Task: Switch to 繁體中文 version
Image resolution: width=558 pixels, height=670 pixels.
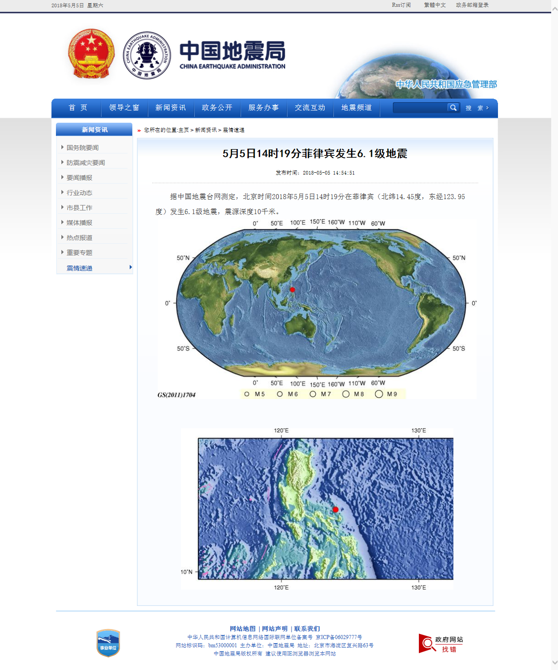Action: (435, 5)
